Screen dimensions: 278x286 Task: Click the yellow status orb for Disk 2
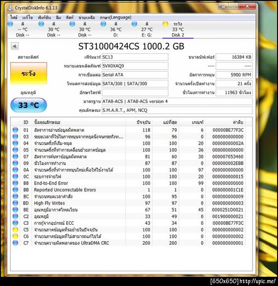(x=165, y=24)
